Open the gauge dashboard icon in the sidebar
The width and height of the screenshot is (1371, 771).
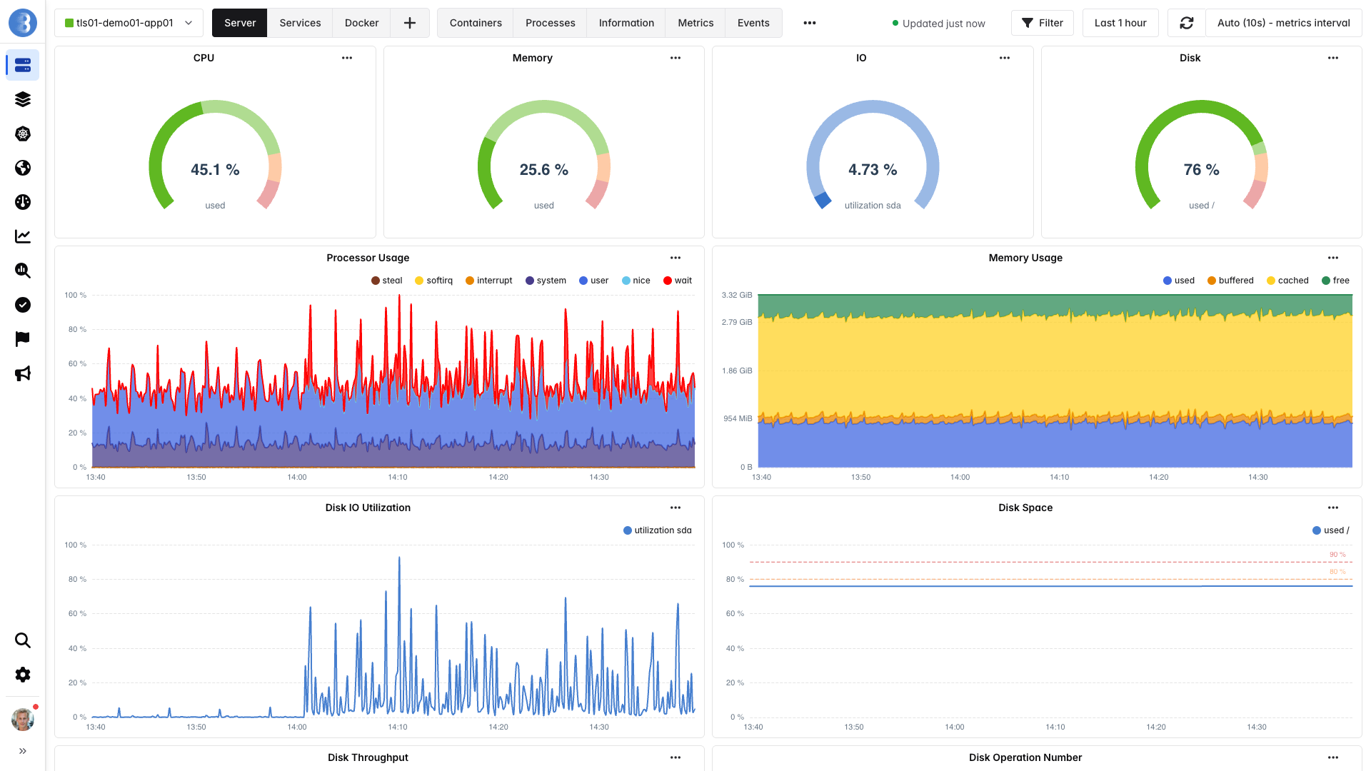(x=23, y=202)
